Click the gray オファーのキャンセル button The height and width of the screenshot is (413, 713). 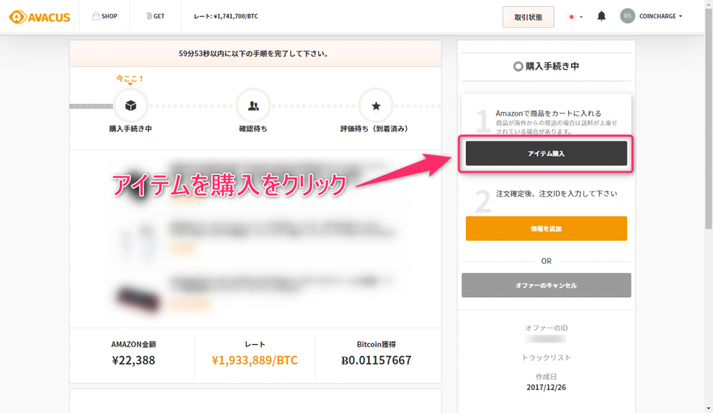546,286
